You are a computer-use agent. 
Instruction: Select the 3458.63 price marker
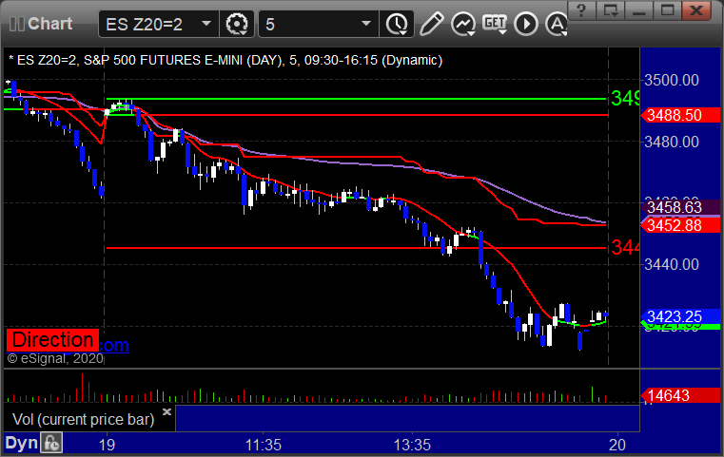pyautogui.click(x=680, y=207)
